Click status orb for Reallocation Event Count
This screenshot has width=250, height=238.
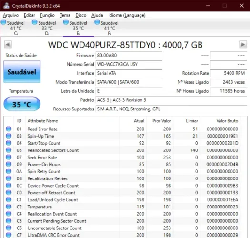click(9, 214)
